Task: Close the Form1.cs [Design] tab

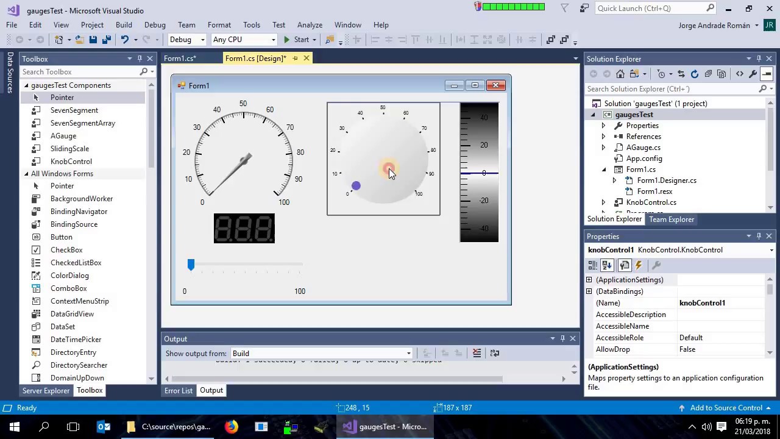Action: coord(307,59)
